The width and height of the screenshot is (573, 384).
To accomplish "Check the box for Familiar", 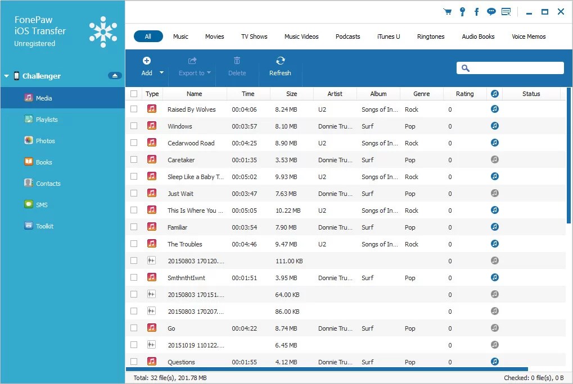I will pos(134,227).
